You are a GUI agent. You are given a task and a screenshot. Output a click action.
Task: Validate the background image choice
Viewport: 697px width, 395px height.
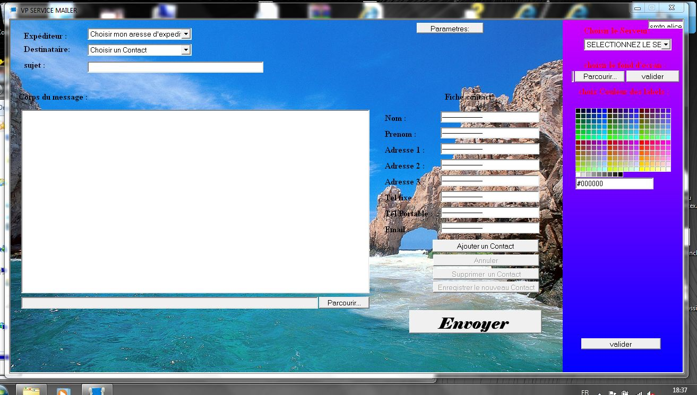[652, 76]
